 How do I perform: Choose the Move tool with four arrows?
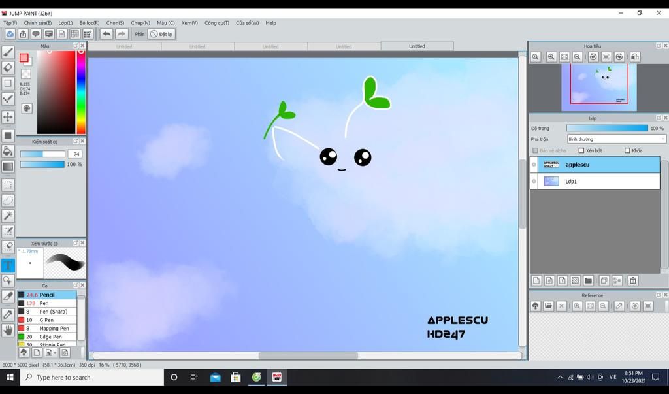[x=8, y=117]
